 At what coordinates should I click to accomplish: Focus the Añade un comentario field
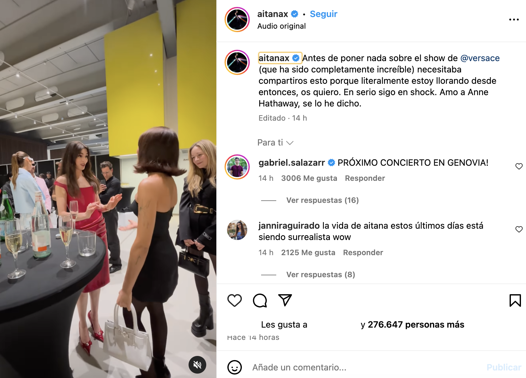coord(366,367)
